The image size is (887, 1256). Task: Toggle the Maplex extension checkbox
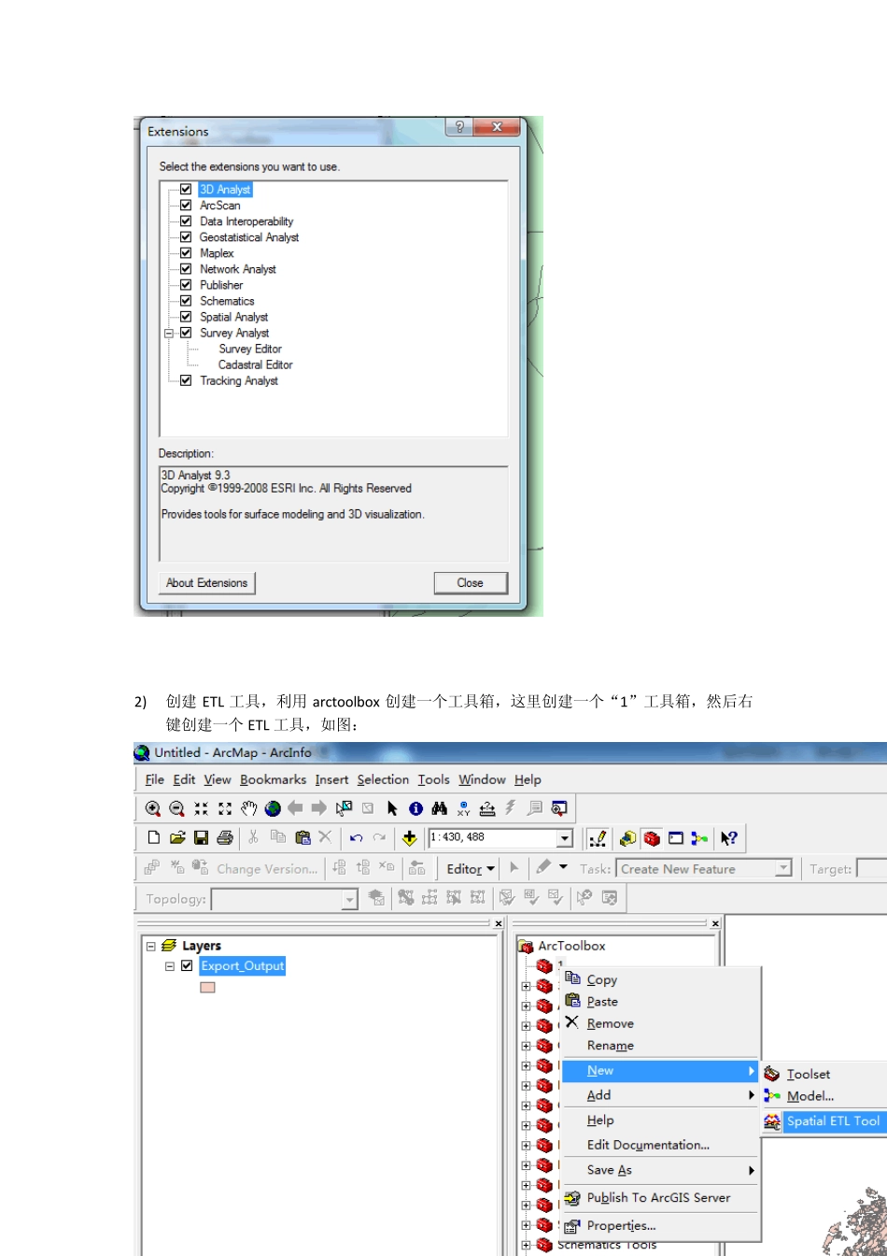186,253
